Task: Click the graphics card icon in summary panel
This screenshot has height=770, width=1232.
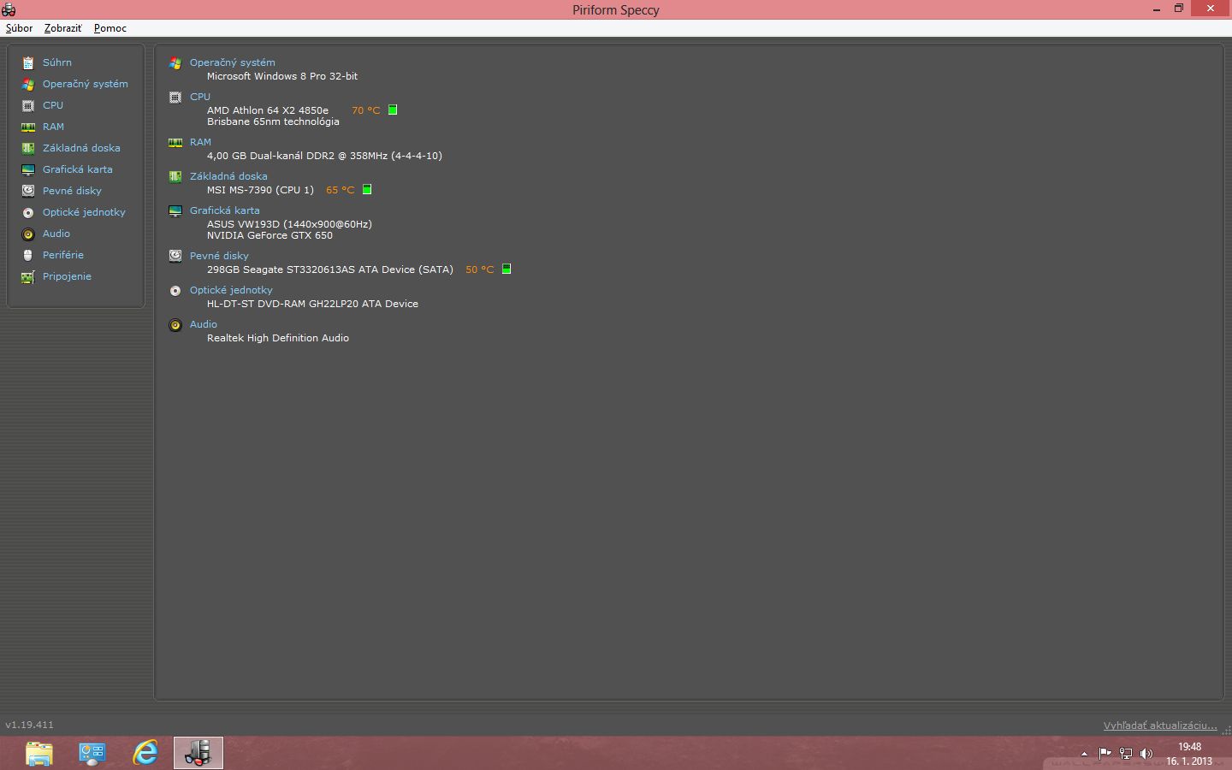Action: (x=175, y=210)
